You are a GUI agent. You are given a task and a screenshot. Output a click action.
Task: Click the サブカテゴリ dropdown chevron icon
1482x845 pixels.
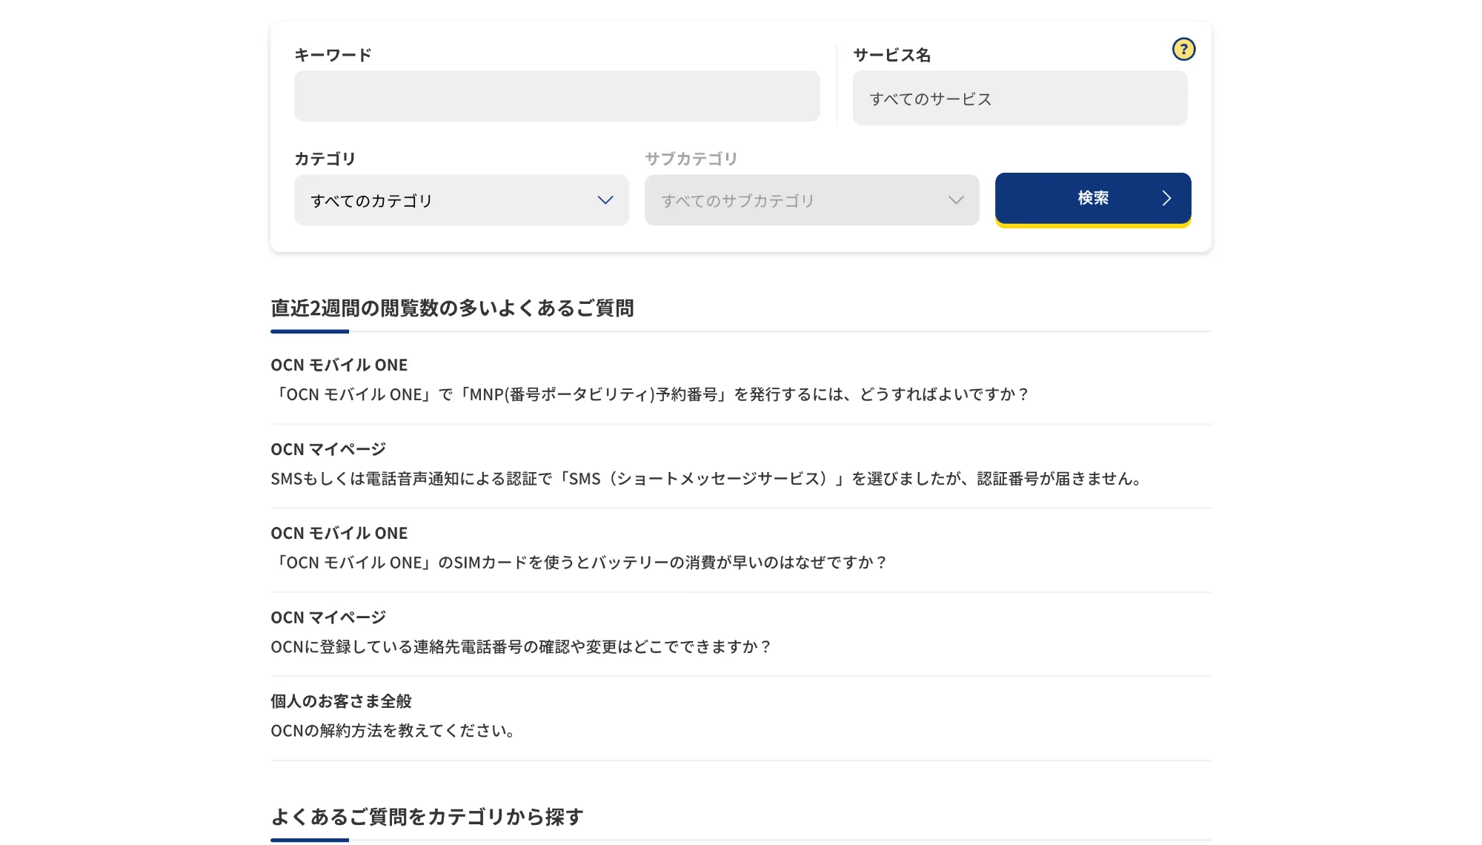pyautogui.click(x=955, y=199)
